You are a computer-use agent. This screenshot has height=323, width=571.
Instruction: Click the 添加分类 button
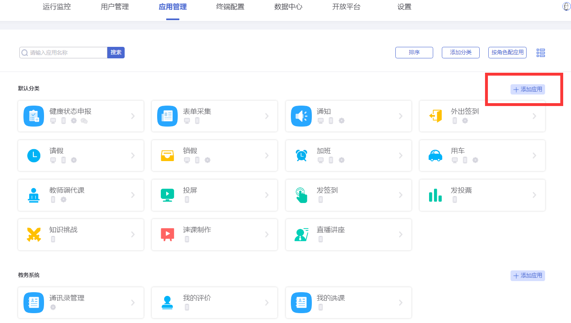point(461,53)
